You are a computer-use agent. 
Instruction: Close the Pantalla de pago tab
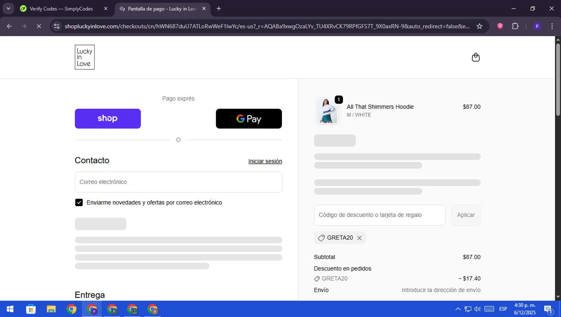click(204, 9)
